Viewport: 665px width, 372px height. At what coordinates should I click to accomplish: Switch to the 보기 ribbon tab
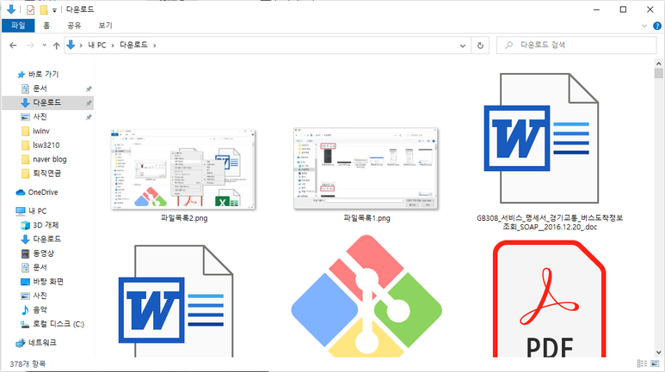click(x=105, y=26)
